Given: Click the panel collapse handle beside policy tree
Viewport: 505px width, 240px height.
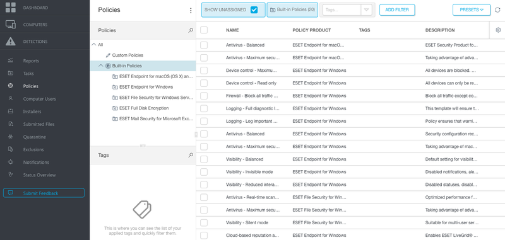Looking at the screenshot, I should [x=196, y=135].
